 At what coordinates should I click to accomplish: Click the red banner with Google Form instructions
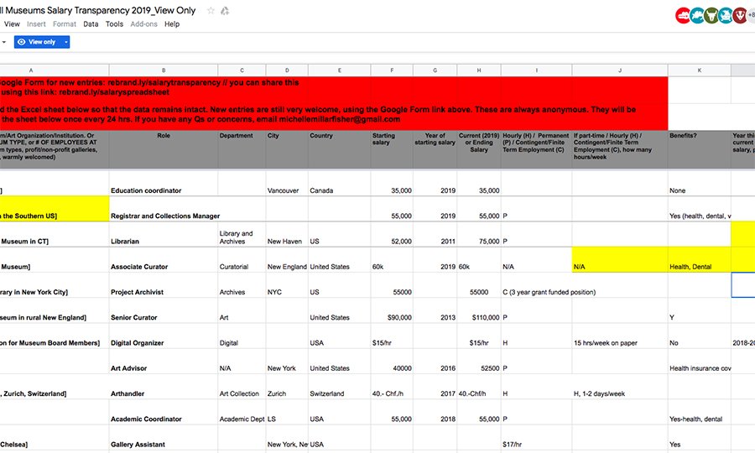click(334, 103)
